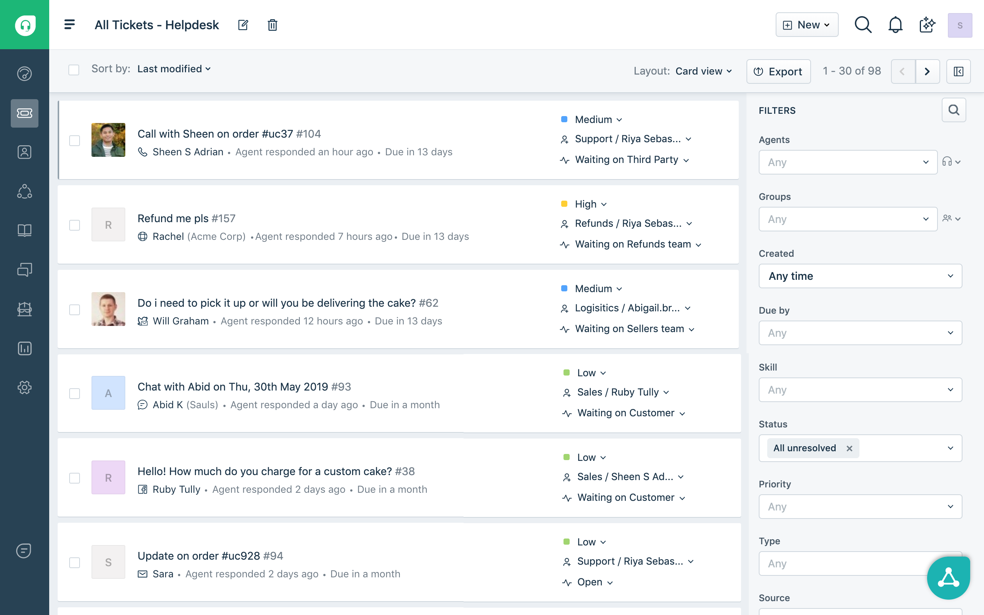The width and height of the screenshot is (984, 615).
Task: Open the helpdesk hamburger menu
Action: click(x=69, y=25)
